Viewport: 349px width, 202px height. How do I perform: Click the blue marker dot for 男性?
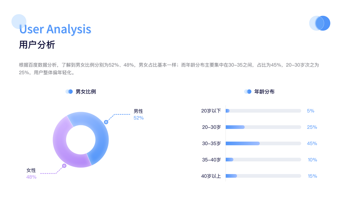(106, 122)
